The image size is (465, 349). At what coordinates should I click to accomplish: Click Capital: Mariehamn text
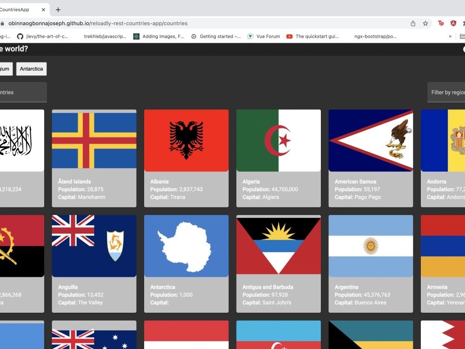click(81, 197)
